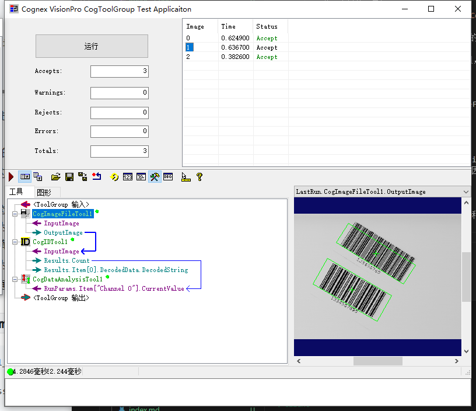Save with the floppy disk icon

tap(69, 177)
